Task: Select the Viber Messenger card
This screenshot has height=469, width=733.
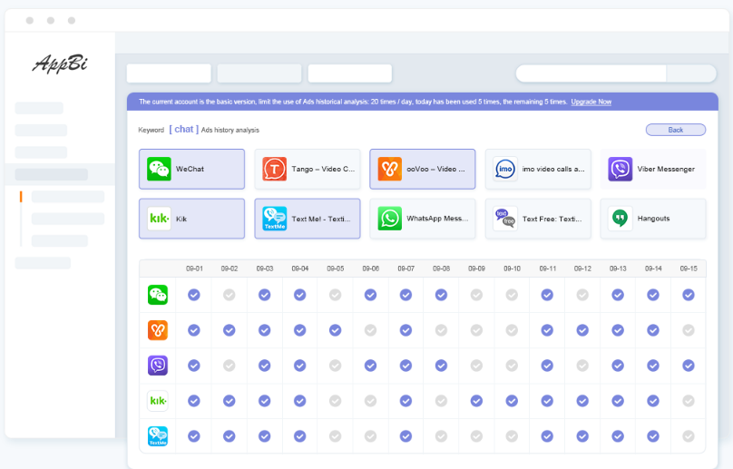Action: tap(653, 170)
